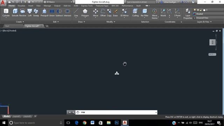Screen dimensions: 224x126
Task: Open the Unsaved View dropdown
Action: [208, 18]
